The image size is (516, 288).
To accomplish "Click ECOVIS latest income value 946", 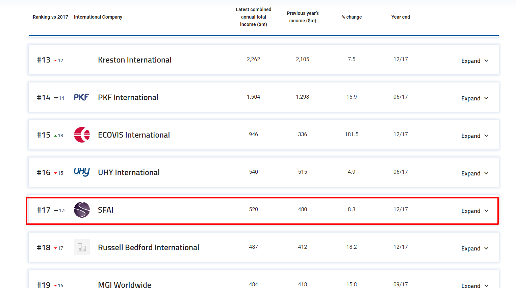I will (254, 135).
